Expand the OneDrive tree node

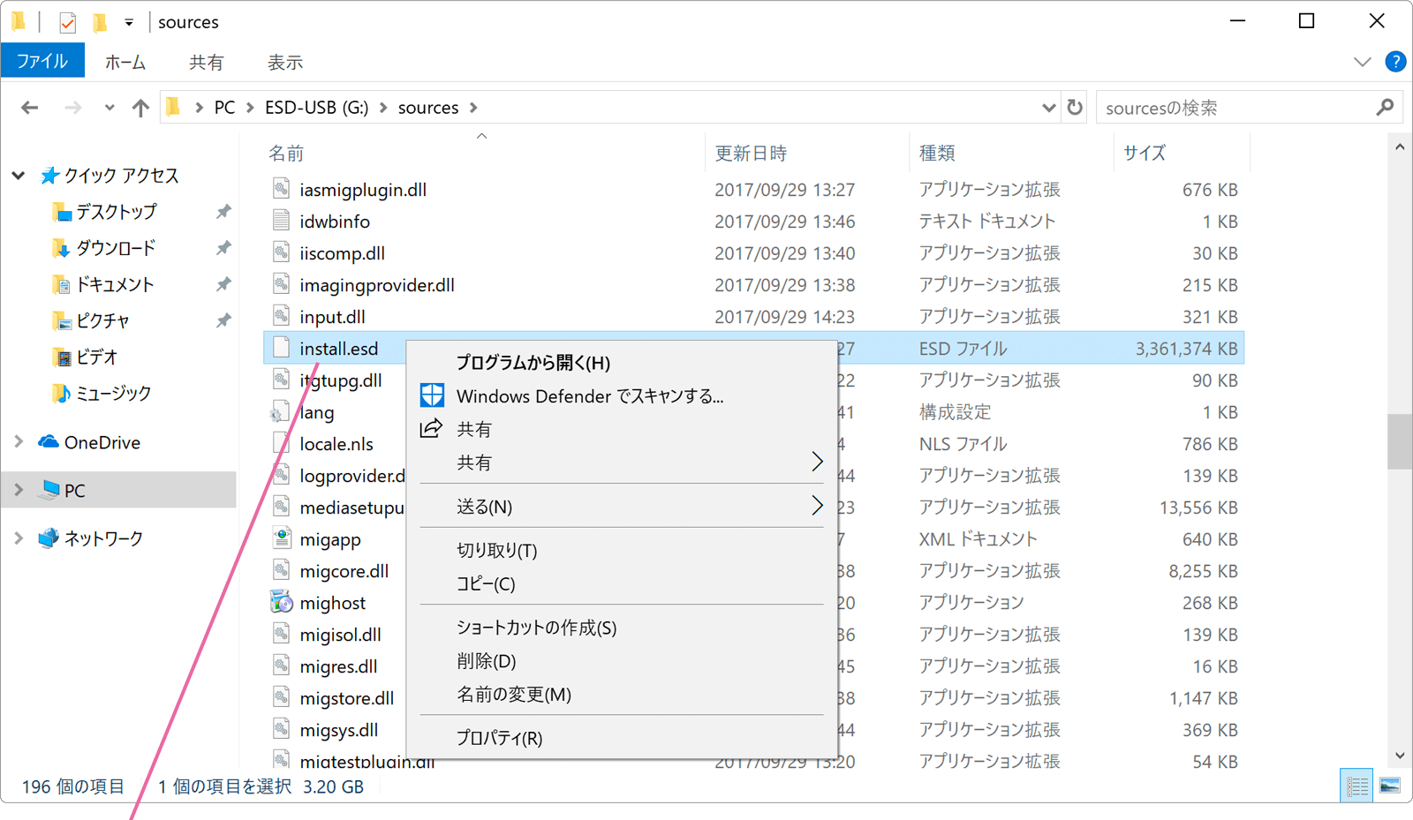19,442
